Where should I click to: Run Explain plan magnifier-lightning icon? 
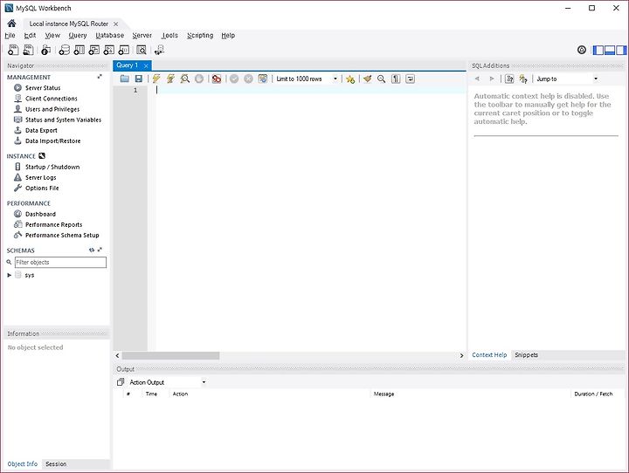point(185,79)
